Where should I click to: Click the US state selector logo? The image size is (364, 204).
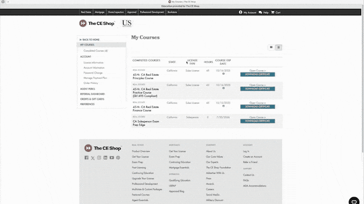(127, 23)
